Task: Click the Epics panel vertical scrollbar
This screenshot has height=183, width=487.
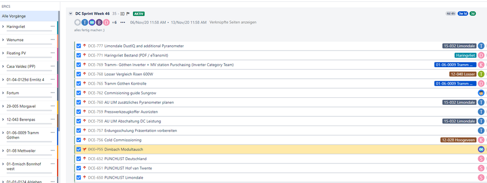Action: (x=59, y=72)
